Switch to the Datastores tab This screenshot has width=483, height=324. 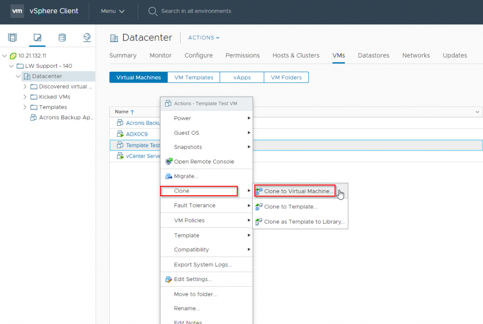tap(374, 56)
